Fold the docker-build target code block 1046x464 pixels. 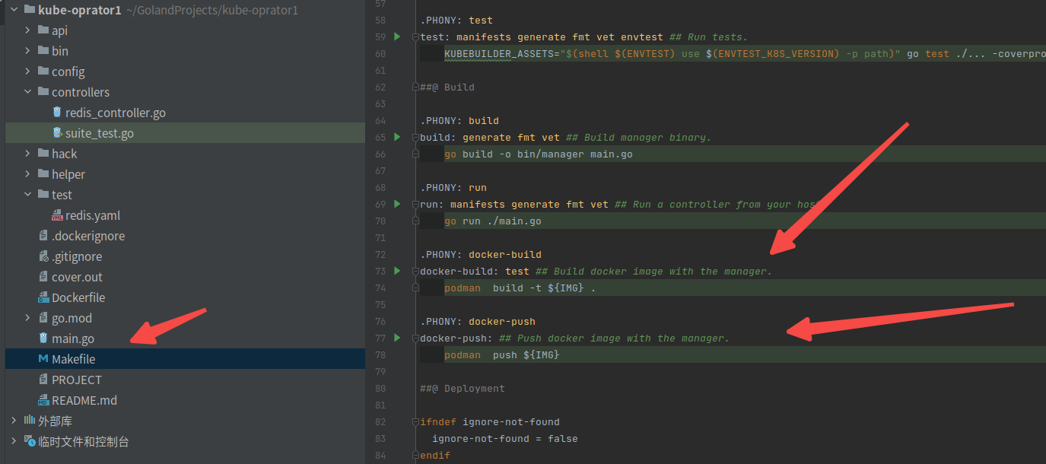point(415,271)
